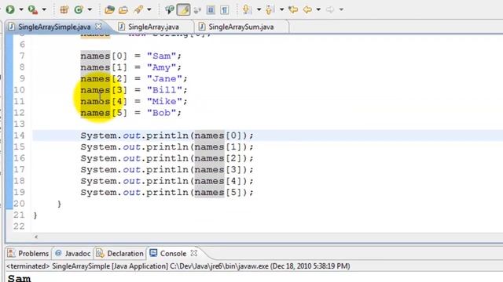Click the Java file icon on SingleArraySum.java tab

(202, 27)
